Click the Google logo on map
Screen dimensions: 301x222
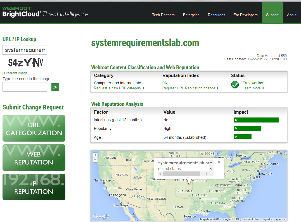pos(101,216)
